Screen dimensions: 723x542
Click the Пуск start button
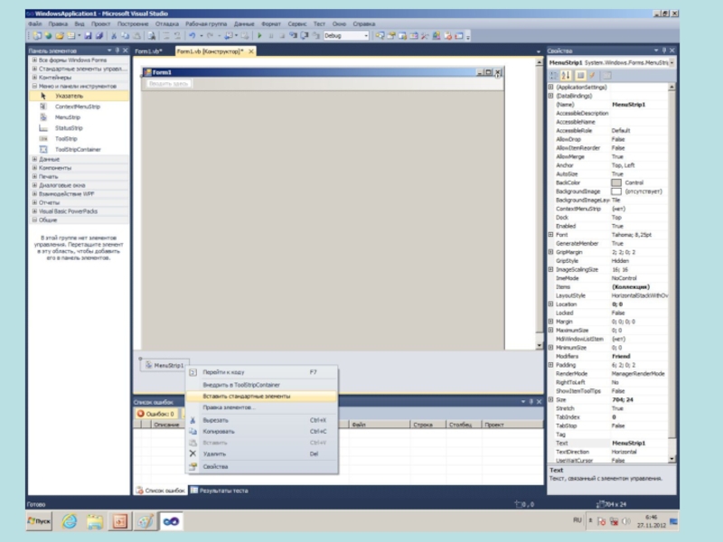click(39, 521)
